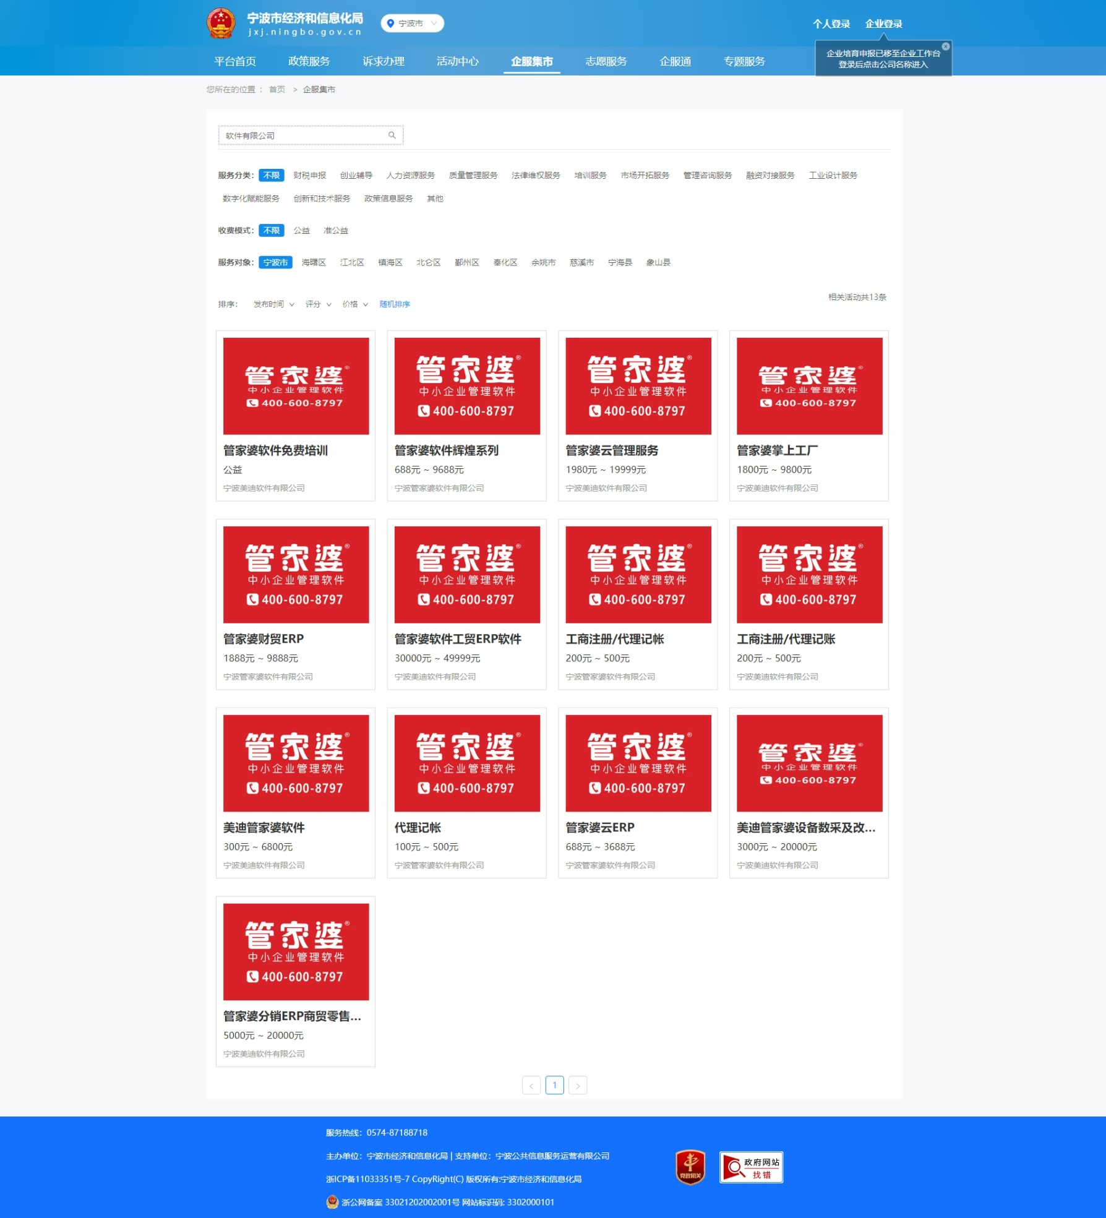Viewport: 1106px width, 1218px height.
Task: Open 活动中心 nav item
Action: 458,61
